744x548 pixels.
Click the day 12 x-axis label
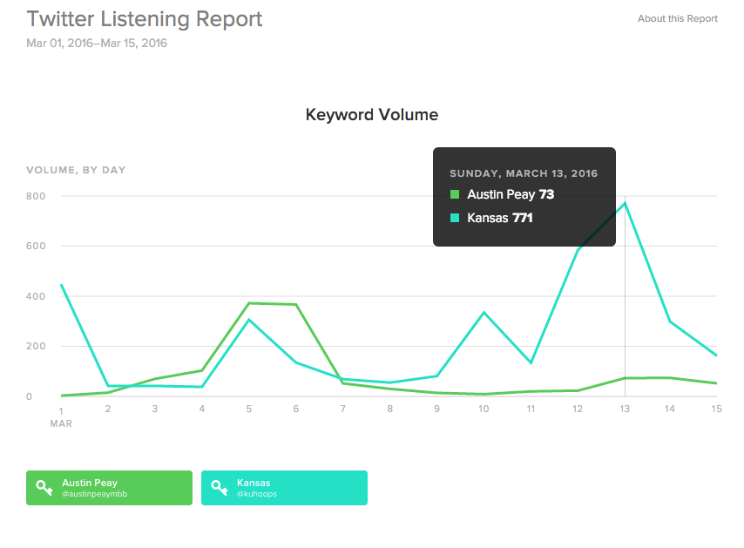coord(578,409)
